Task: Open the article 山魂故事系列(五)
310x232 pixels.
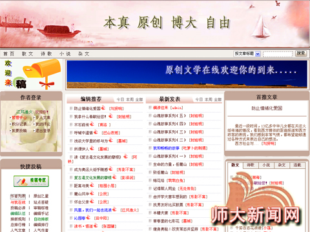Action: 169,116
